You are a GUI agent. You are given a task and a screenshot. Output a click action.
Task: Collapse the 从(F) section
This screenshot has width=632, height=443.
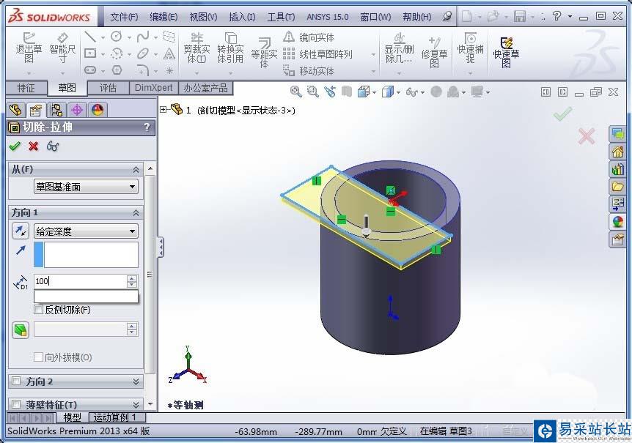pyautogui.click(x=136, y=170)
